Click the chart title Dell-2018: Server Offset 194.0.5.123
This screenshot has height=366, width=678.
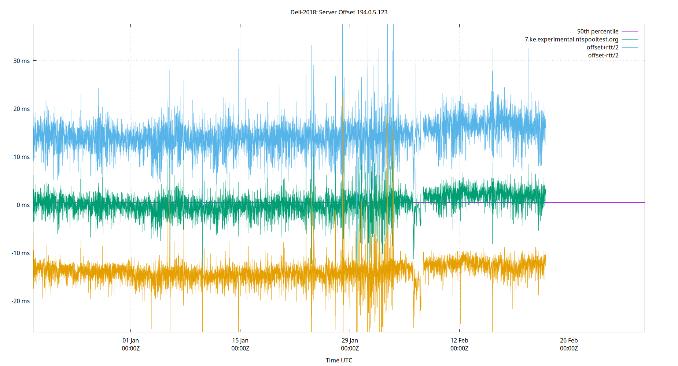click(x=339, y=12)
